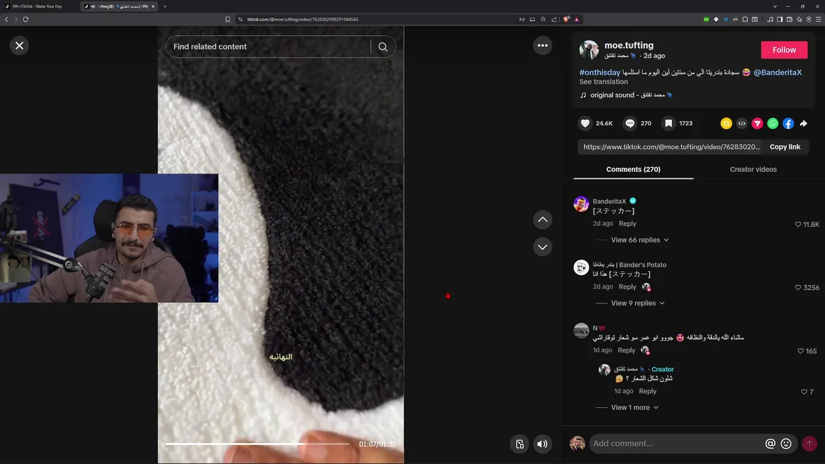Click the Brave Rewards triangle icon
825x464 pixels.
tap(577, 19)
